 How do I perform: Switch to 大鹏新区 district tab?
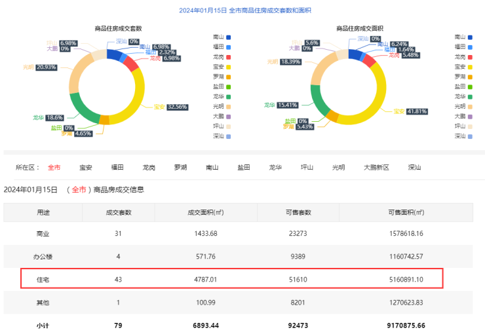pos(376,168)
